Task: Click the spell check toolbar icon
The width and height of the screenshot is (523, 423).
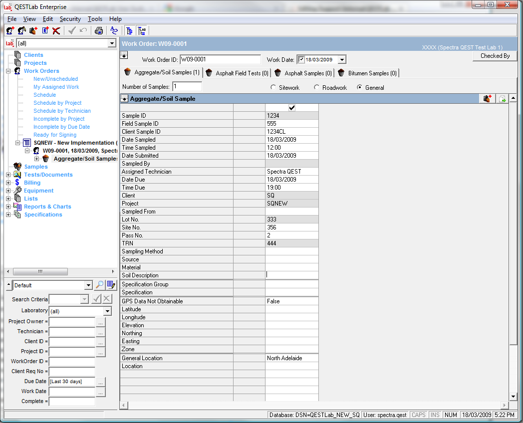Action: (x=114, y=31)
